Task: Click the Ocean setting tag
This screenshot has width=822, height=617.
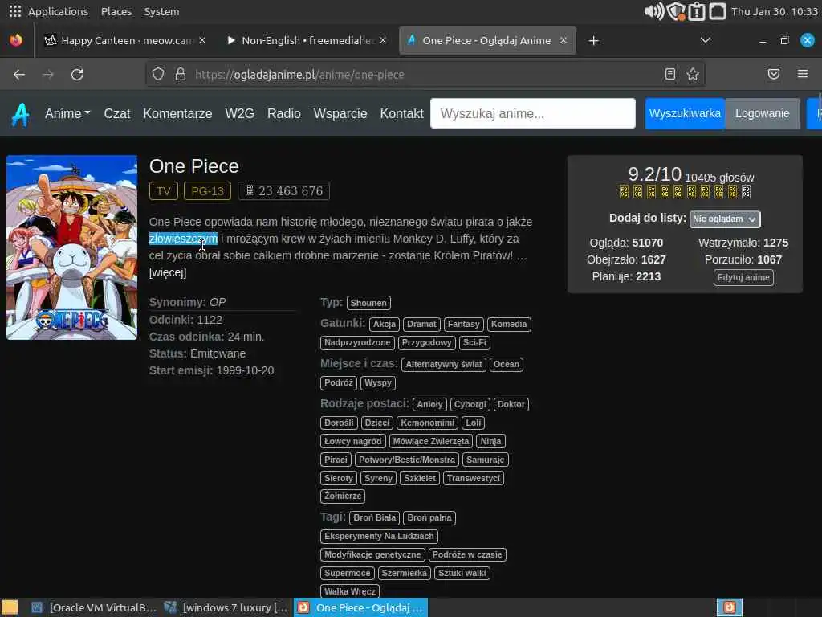Action: coord(507,364)
